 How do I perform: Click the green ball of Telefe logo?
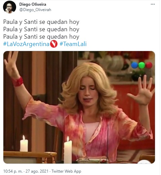point(142,65)
